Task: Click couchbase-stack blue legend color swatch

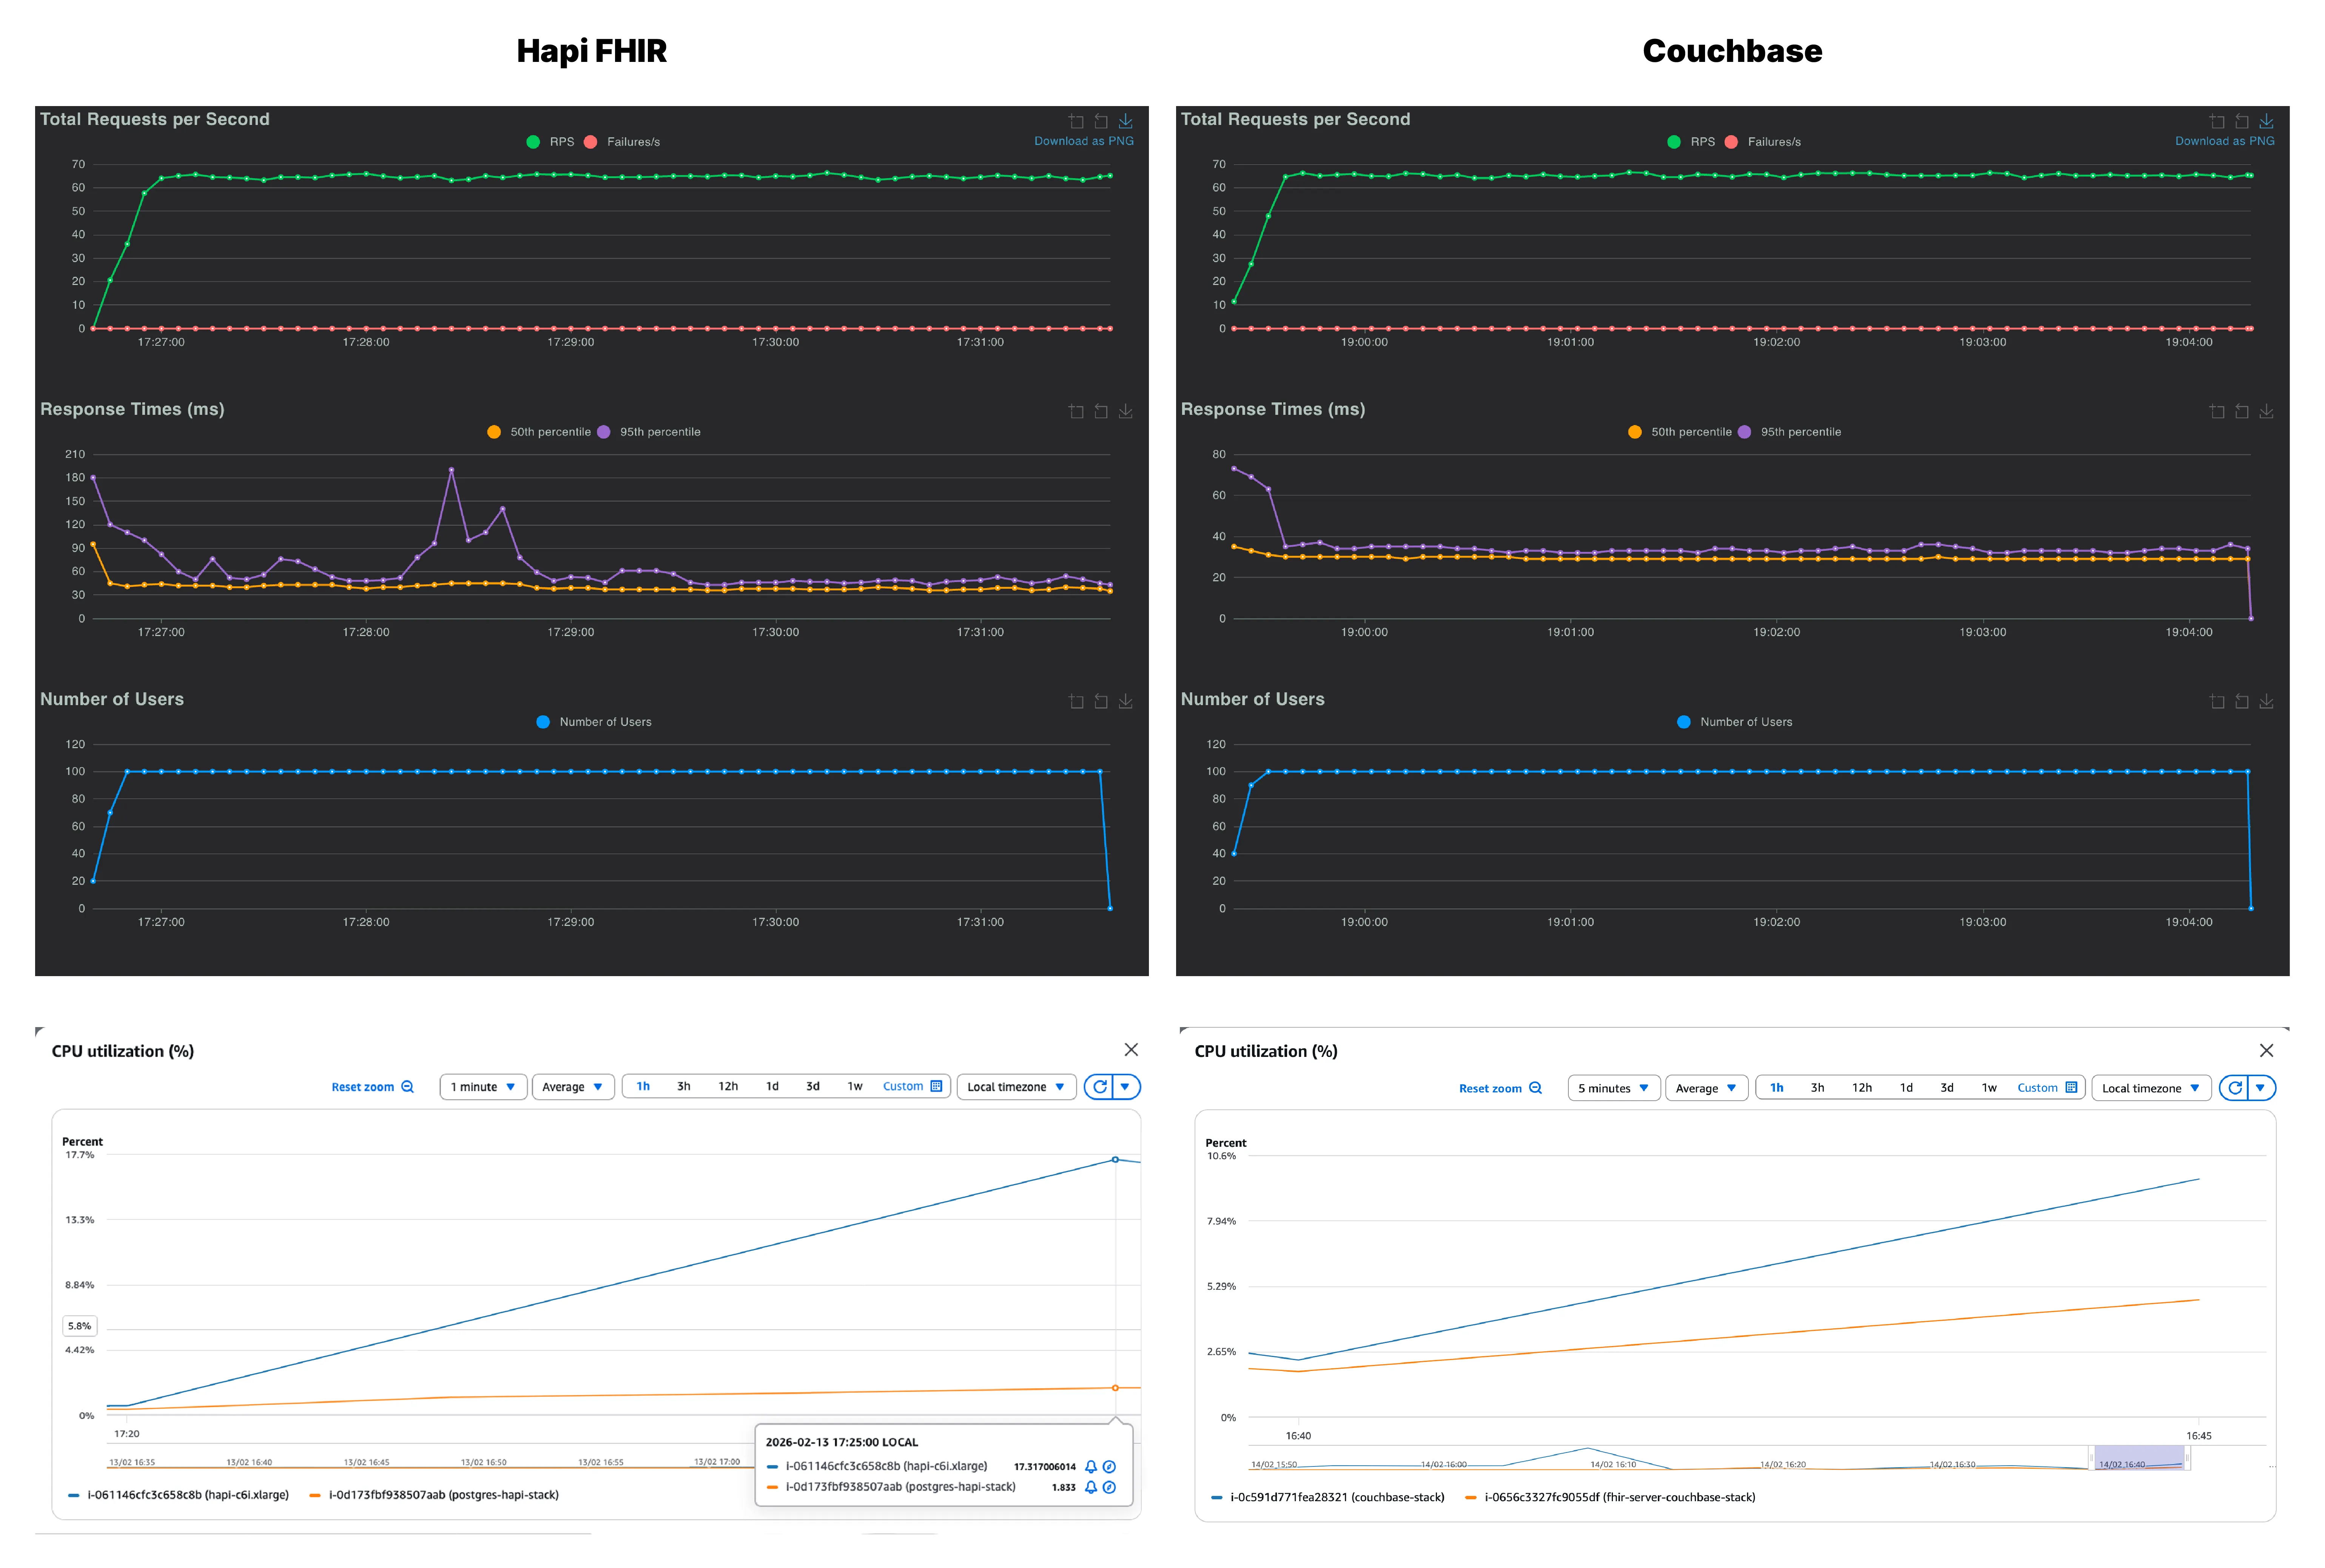Action: click(1216, 1497)
